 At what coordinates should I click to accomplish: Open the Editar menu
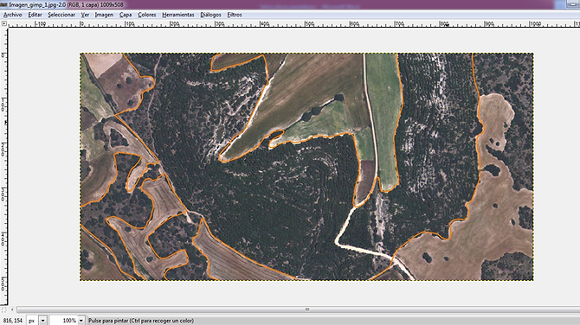coord(35,15)
